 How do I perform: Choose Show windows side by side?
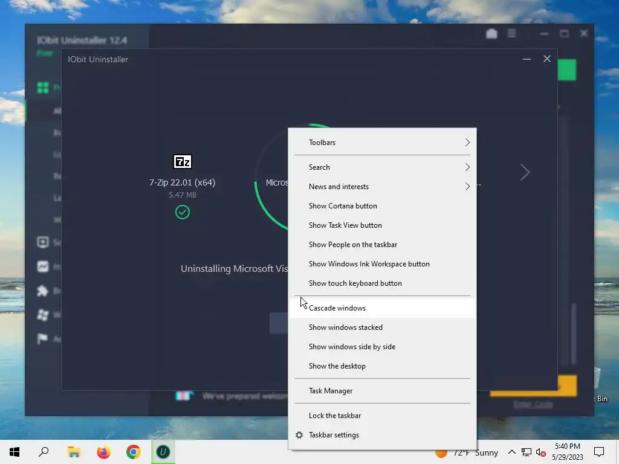click(x=382, y=347)
